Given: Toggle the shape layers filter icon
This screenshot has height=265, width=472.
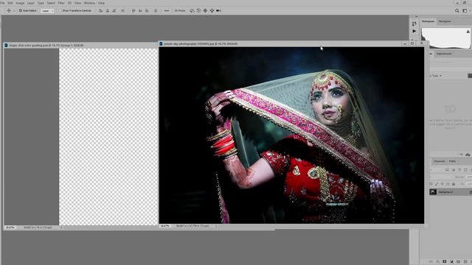Looking at the screenshot, I should 465,170.
